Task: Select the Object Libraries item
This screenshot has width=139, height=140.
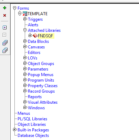Action: [x=32, y=124]
